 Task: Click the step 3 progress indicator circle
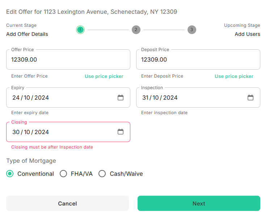192,30
